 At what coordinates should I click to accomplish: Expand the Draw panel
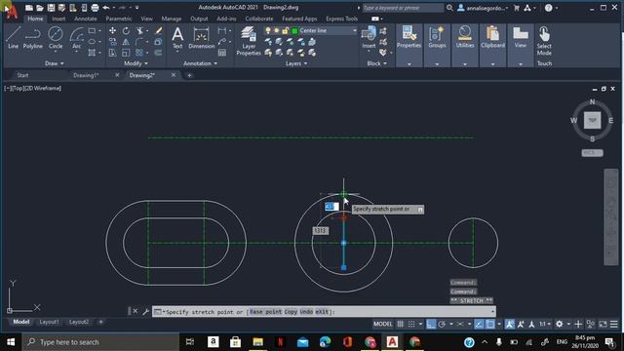pyautogui.click(x=55, y=63)
